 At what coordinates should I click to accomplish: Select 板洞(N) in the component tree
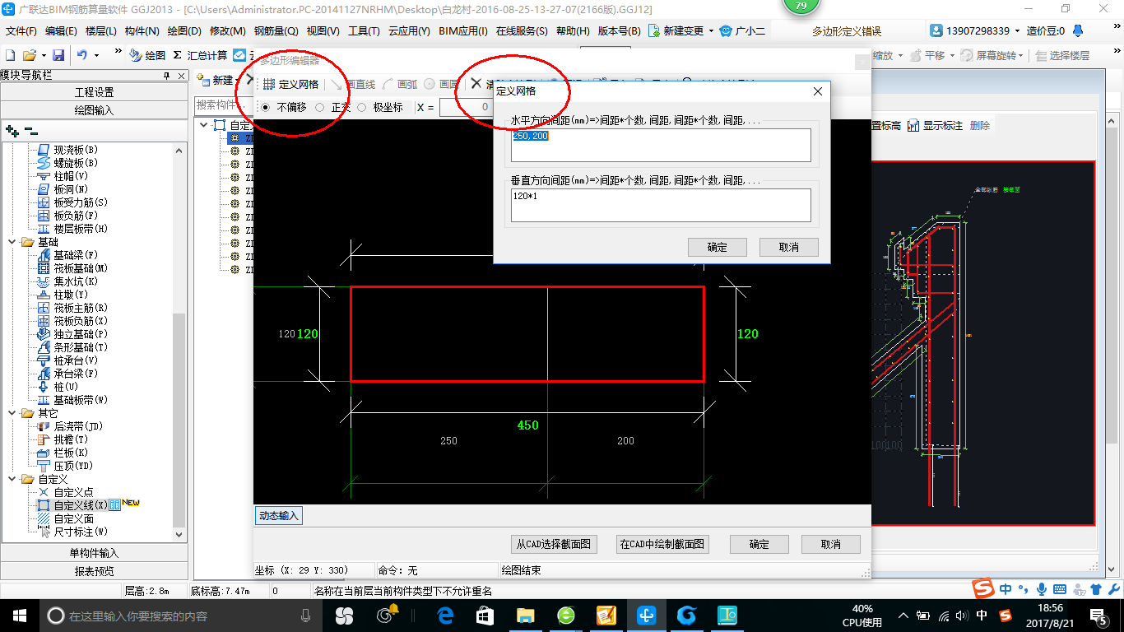click(x=71, y=189)
